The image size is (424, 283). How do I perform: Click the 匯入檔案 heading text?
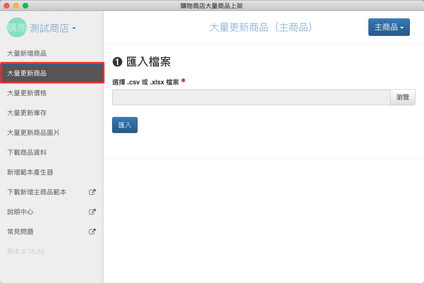pyautogui.click(x=148, y=62)
